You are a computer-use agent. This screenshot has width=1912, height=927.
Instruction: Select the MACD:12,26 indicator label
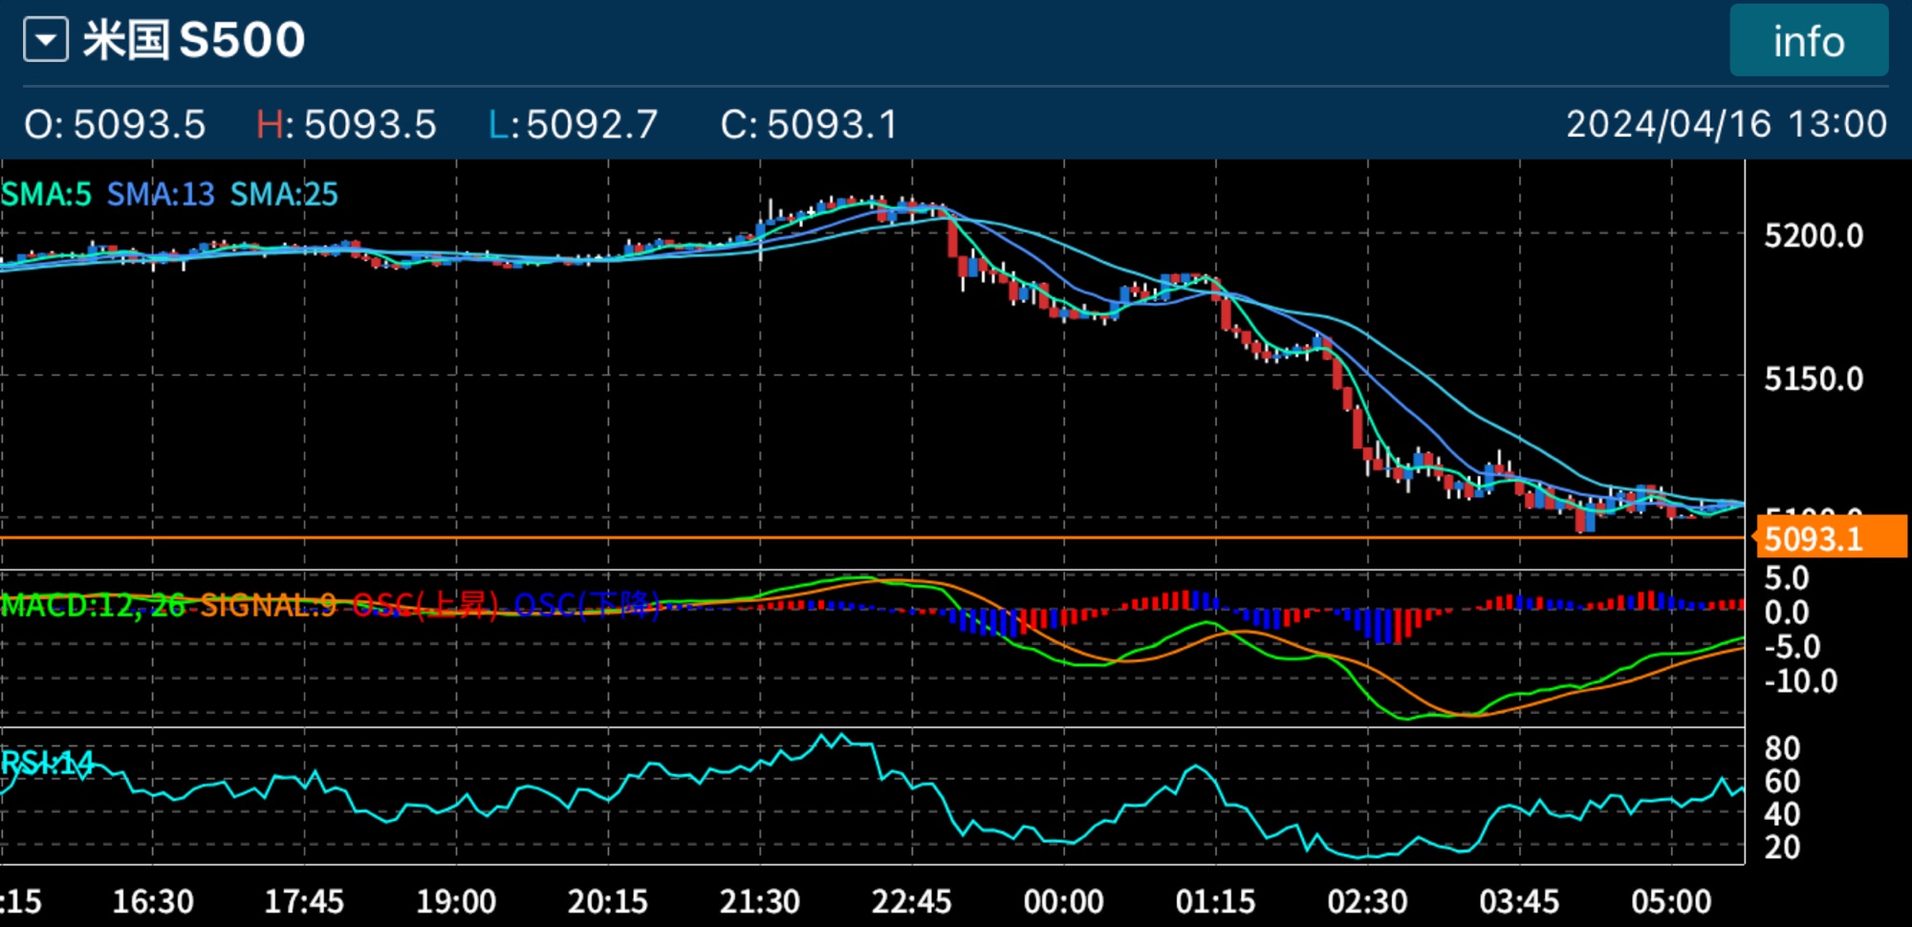(x=93, y=605)
